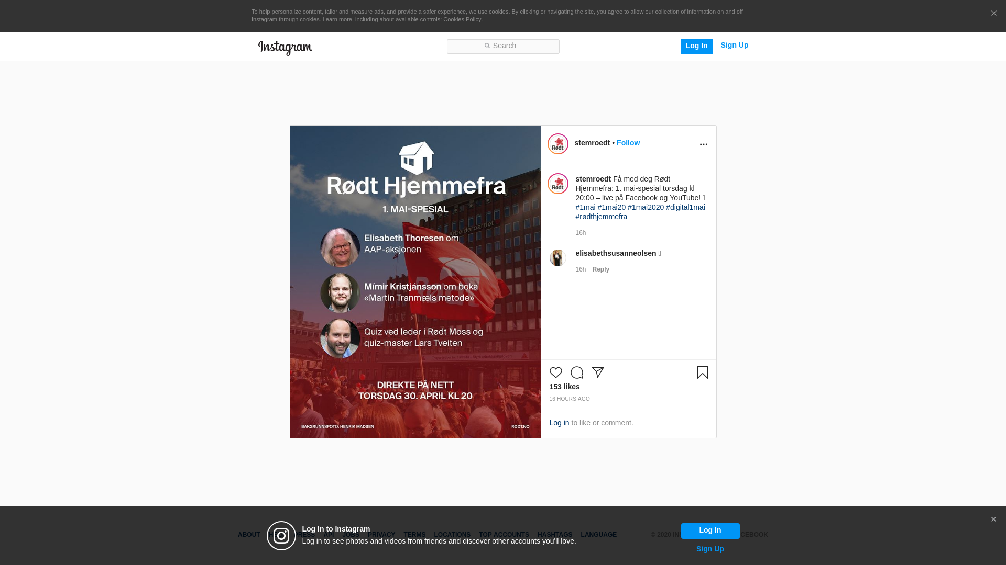Open the three-dot post options menu
This screenshot has height=565, width=1006.
point(703,144)
